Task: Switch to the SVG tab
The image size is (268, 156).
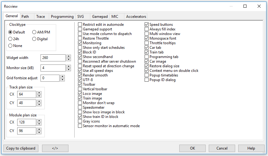Action: pos(80,17)
